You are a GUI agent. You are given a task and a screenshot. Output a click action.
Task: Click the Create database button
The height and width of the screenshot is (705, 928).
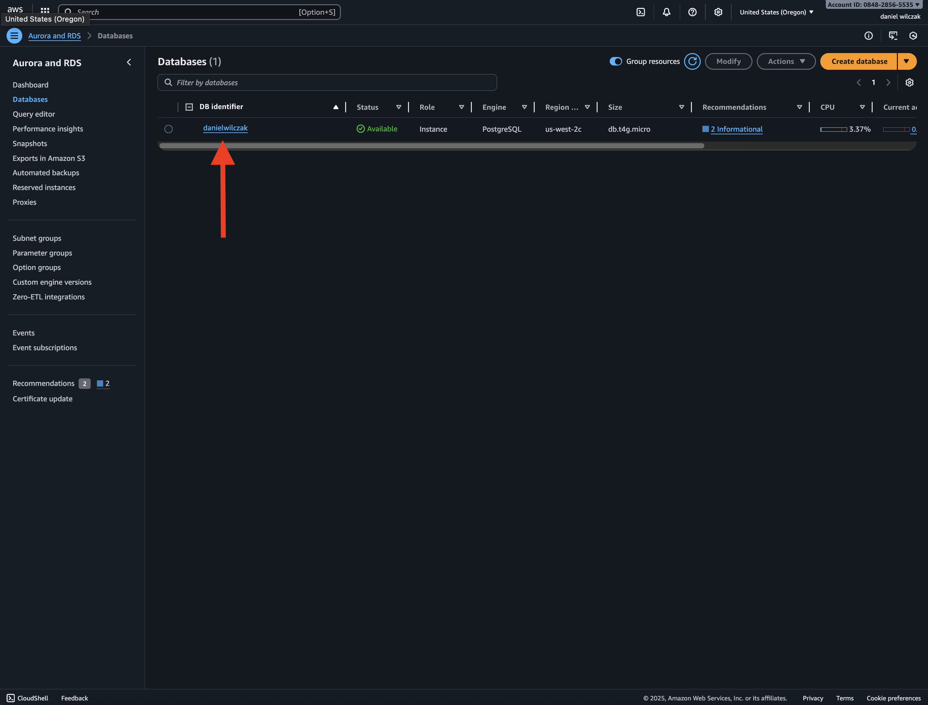point(859,61)
